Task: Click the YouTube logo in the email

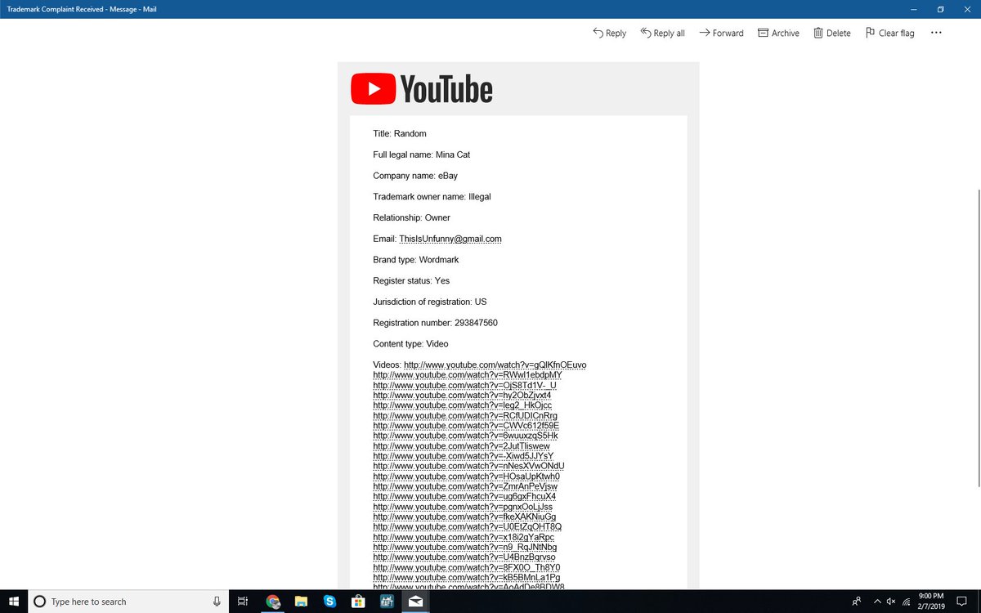Action: pos(422,89)
